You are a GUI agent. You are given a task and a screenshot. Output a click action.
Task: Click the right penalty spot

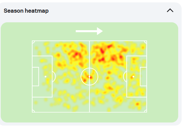133,77
